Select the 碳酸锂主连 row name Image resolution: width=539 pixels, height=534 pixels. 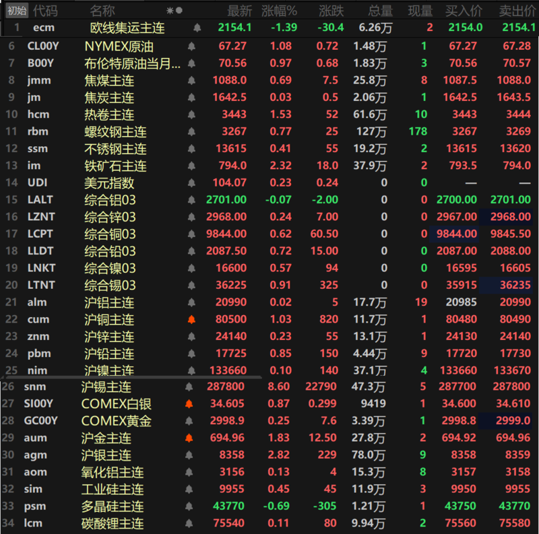pos(113,523)
